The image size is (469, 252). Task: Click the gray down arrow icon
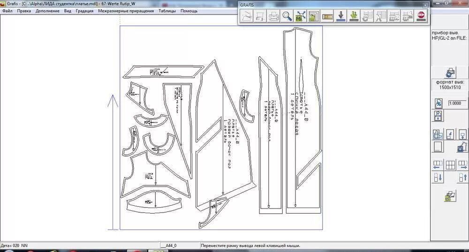(x=340, y=16)
